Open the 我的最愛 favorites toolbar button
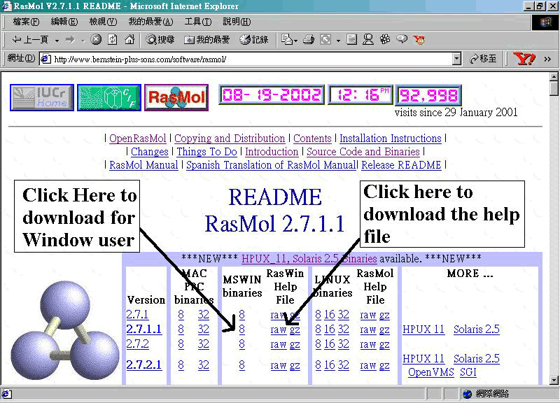560x403 pixels. click(x=206, y=40)
